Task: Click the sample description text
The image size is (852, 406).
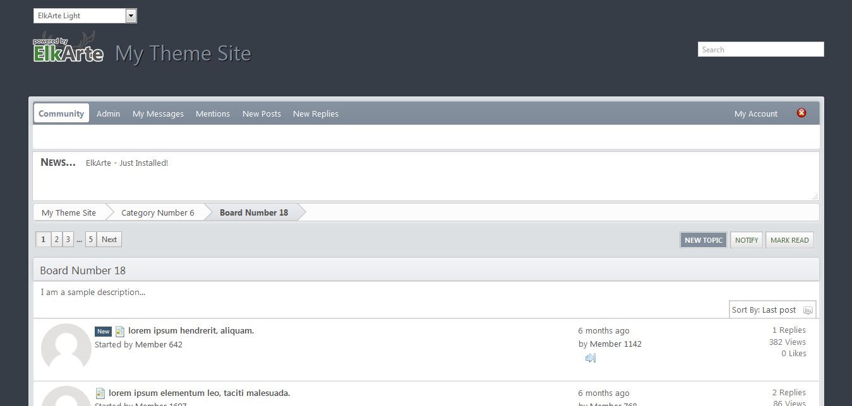Action: (93, 292)
